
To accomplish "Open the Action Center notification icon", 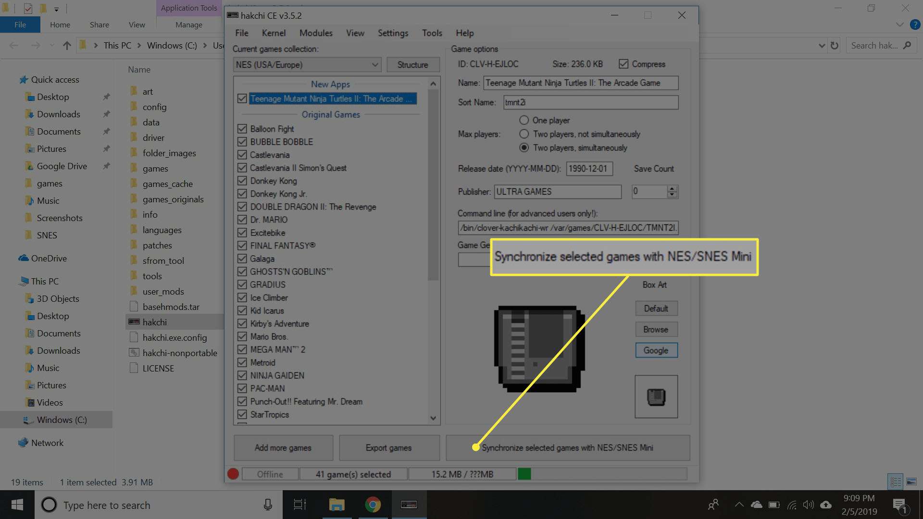I will click(x=900, y=505).
